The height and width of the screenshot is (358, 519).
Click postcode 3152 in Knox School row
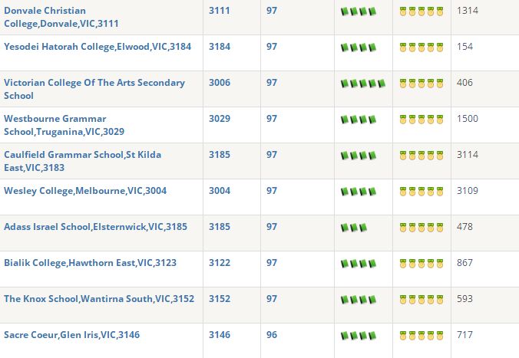220,299
